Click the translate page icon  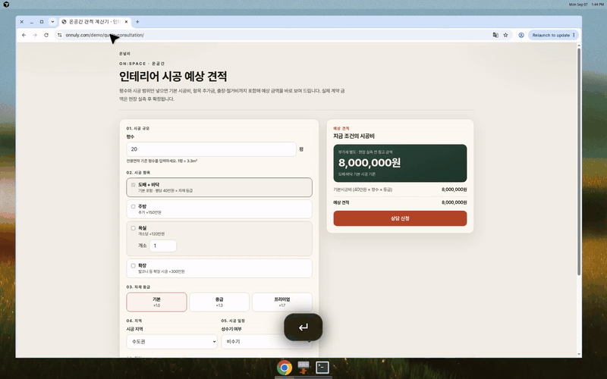click(495, 35)
